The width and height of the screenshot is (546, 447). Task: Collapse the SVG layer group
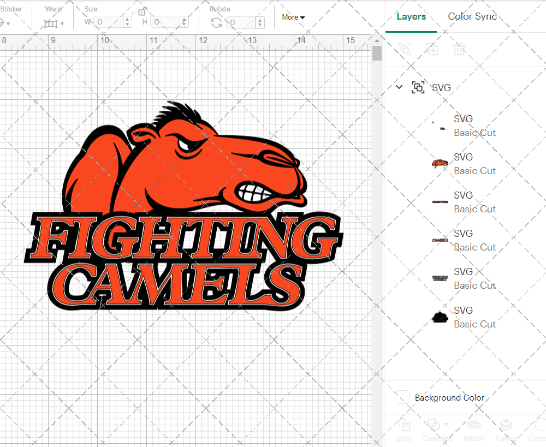pos(399,87)
